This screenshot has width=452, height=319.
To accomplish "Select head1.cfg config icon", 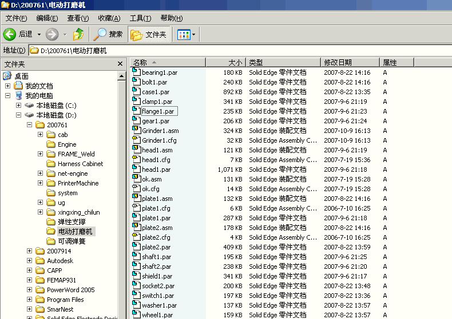I will tap(136, 159).
